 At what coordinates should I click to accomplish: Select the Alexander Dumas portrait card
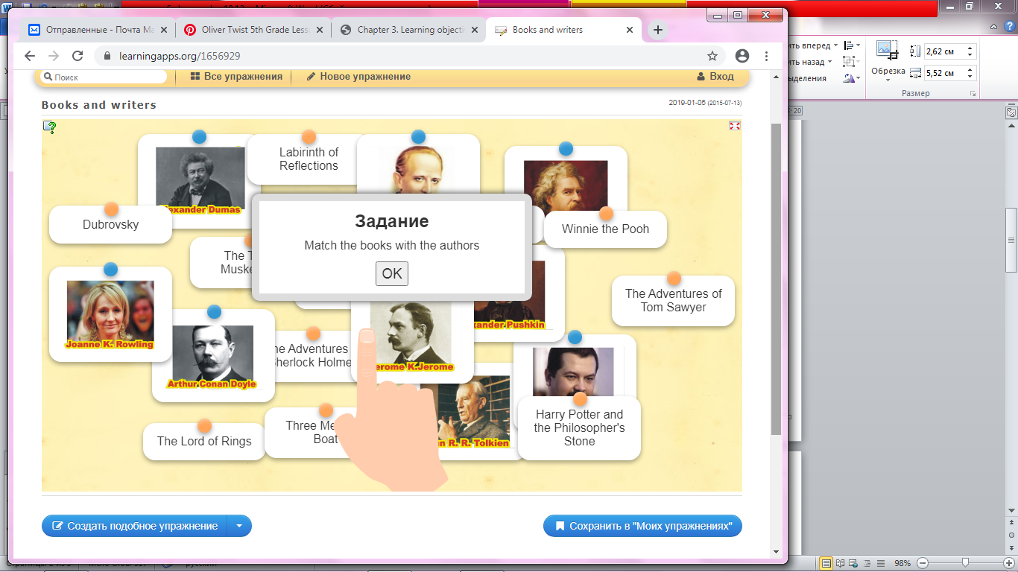pos(200,180)
